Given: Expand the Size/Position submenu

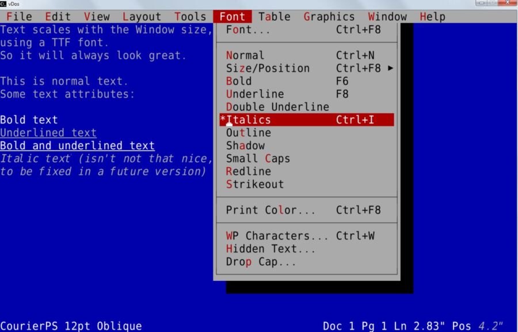Looking at the screenshot, I should coord(307,68).
